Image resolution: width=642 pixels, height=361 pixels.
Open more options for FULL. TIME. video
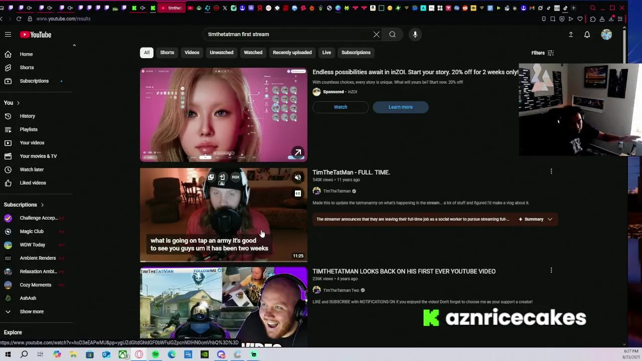pyautogui.click(x=551, y=171)
